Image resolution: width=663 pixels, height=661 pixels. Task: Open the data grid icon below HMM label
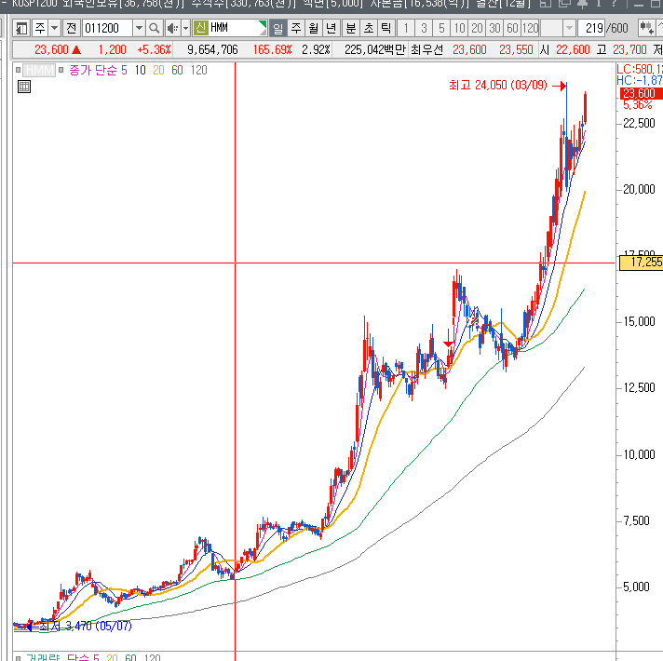coord(24,87)
